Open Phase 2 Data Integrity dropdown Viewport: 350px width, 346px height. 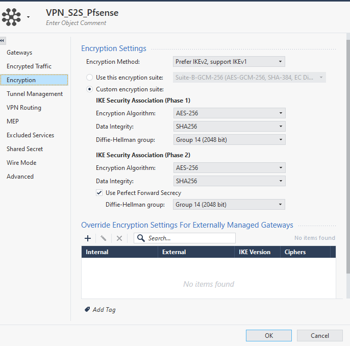pos(229,181)
